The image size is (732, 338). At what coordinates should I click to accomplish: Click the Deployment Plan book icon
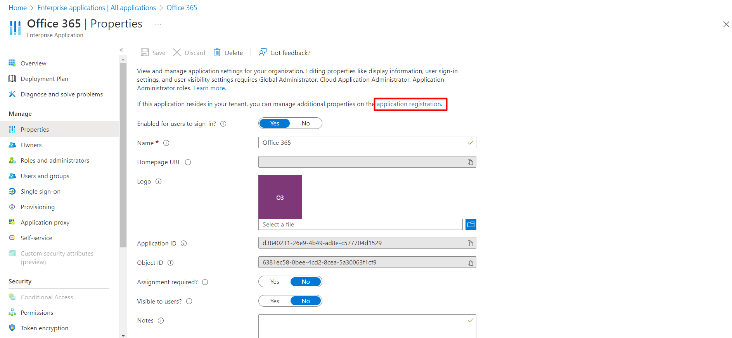12,79
